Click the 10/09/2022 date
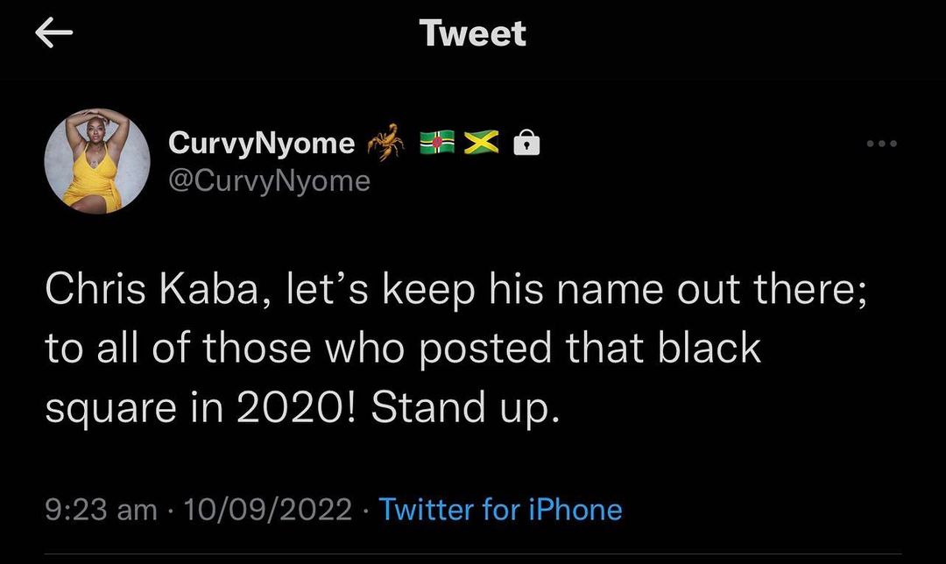946x564 pixels. [266, 509]
